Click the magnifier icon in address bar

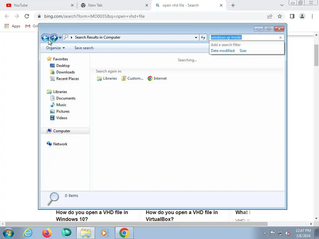[x=66, y=37]
